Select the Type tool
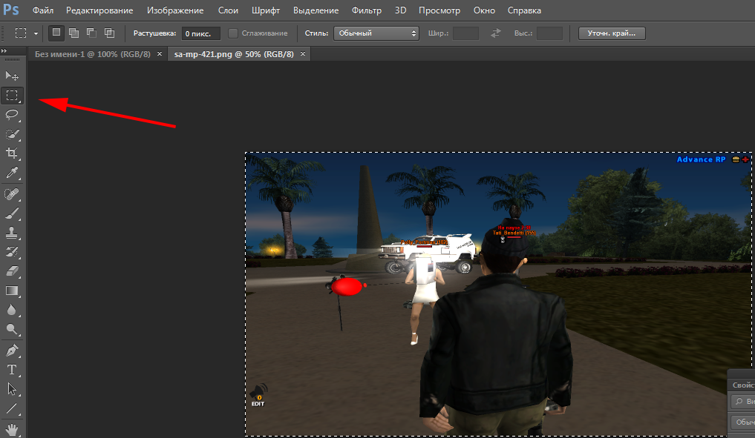755x438 pixels. coord(12,370)
